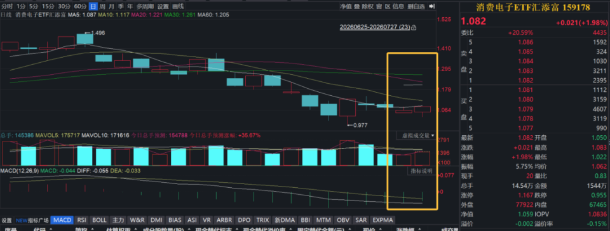Select the 主力 indicator tab
This screenshot has height=231, width=610.
tap(118, 220)
